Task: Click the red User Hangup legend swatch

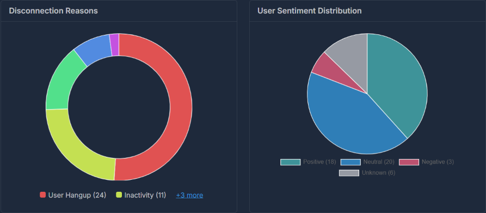Action: pos(43,195)
